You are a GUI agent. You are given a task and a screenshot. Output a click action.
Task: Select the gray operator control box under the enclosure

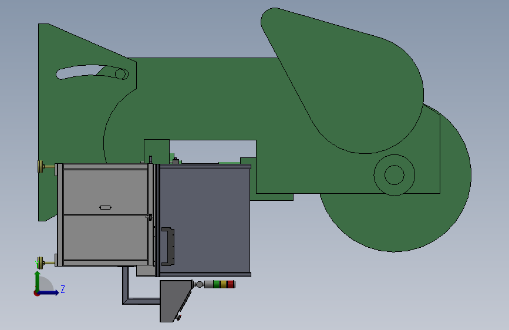point(174,301)
